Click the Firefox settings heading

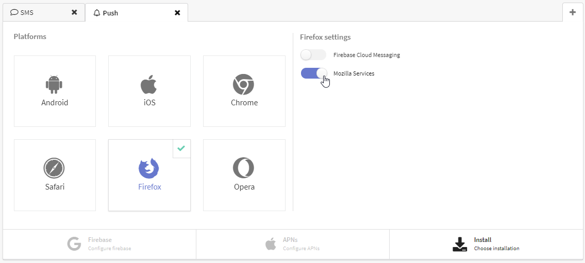[x=325, y=37]
